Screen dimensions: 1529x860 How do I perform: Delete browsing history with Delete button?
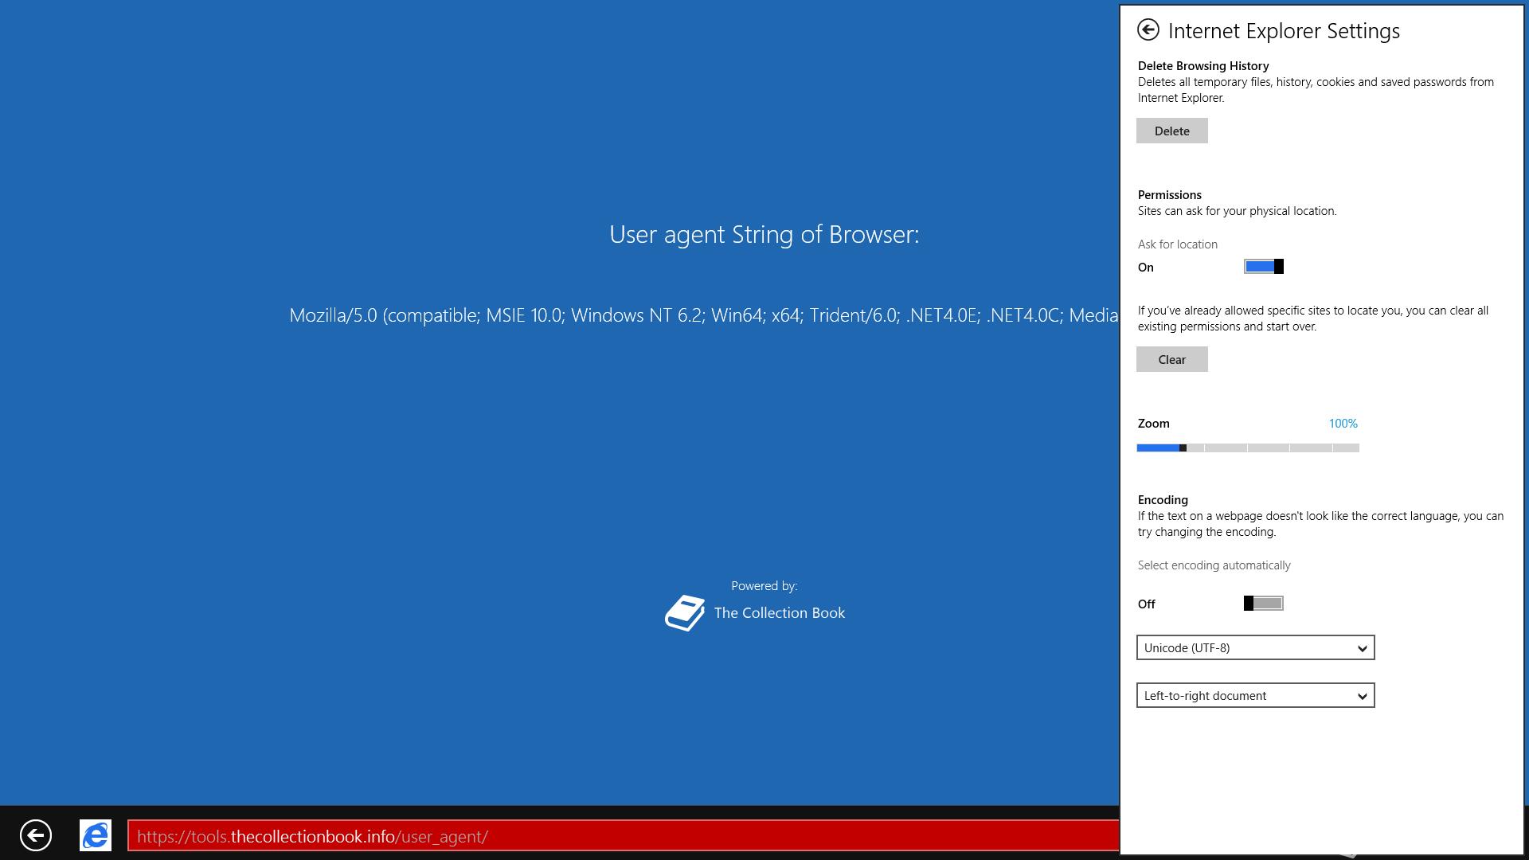click(1171, 131)
